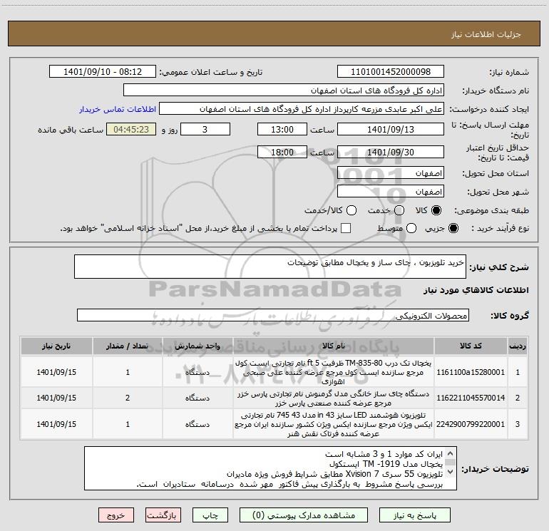Click the جزئیات اطلاعات نیاز page heading
This screenshot has width=549, height=531.
click(486, 34)
